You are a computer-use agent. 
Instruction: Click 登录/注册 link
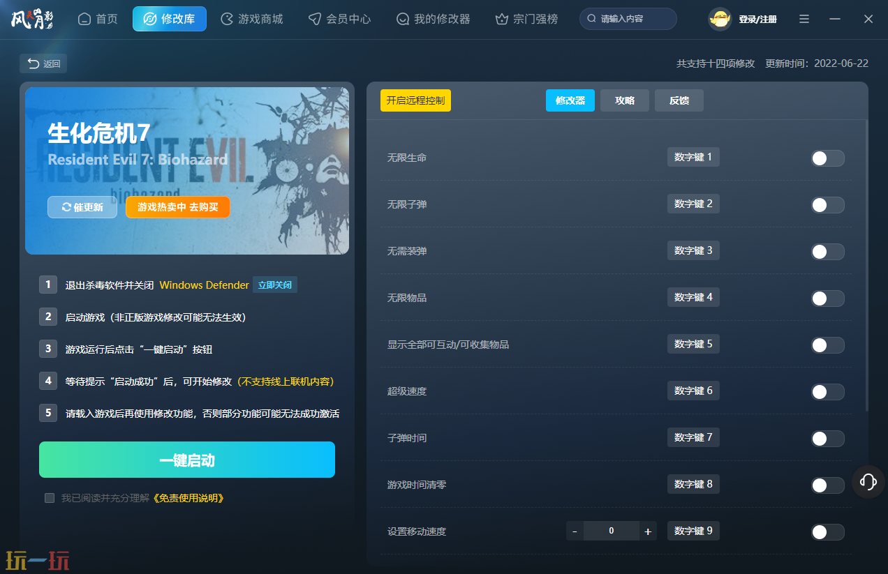pyautogui.click(x=757, y=20)
